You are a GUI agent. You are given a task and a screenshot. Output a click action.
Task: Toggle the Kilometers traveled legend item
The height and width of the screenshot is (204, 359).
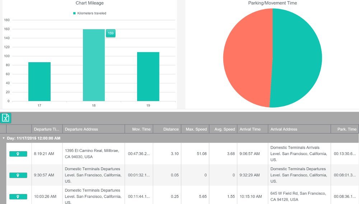pyautogui.click(x=89, y=13)
